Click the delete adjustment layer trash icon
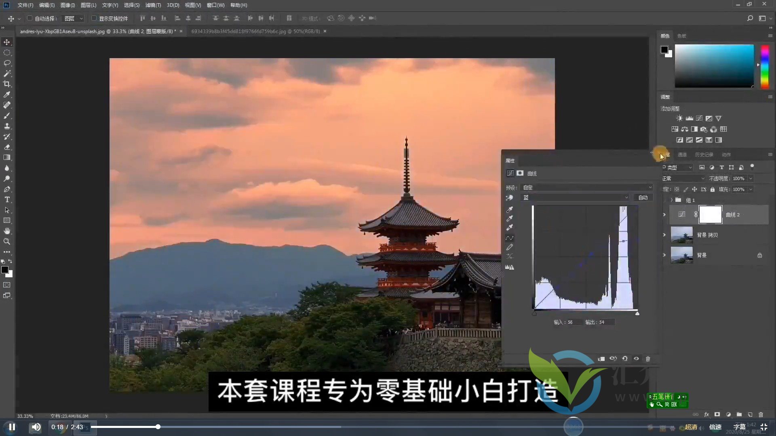Viewport: 776px width, 436px height. tap(648, 358)
